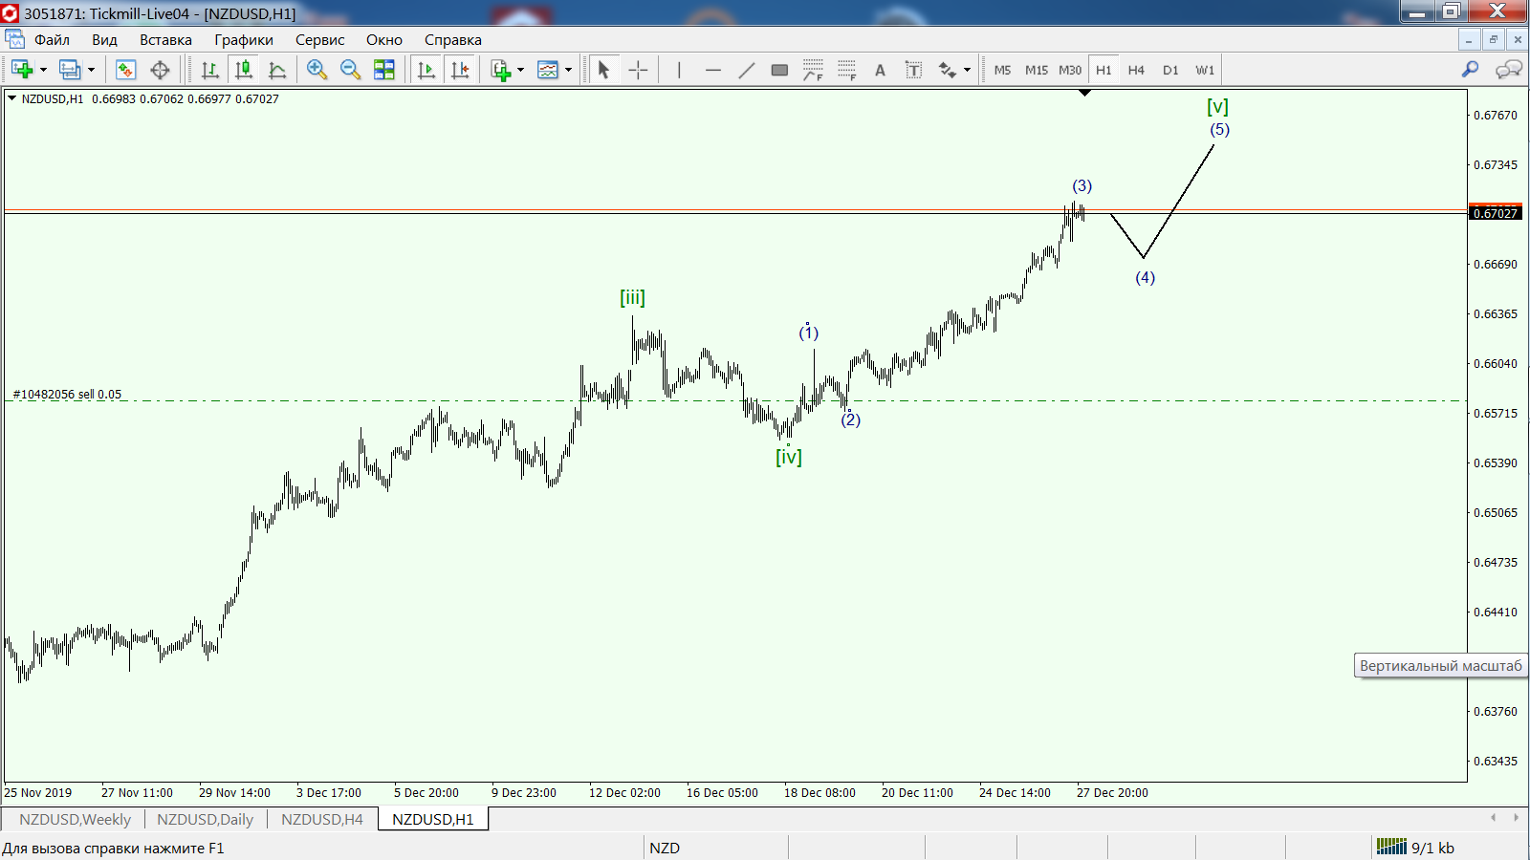Set timeframe to M30
This screenshot has width=1530, height=860.
tap(1070, 70)
